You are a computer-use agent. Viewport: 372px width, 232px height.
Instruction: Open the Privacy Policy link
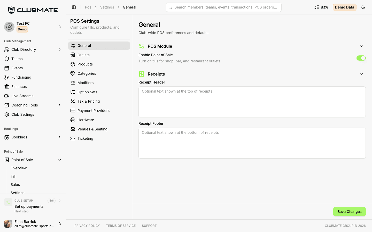(x=87, y=226)
